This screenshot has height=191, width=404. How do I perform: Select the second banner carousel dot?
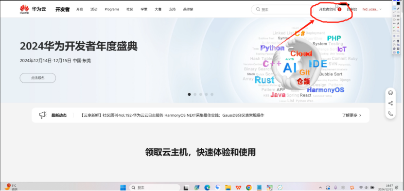click(195, 94)
